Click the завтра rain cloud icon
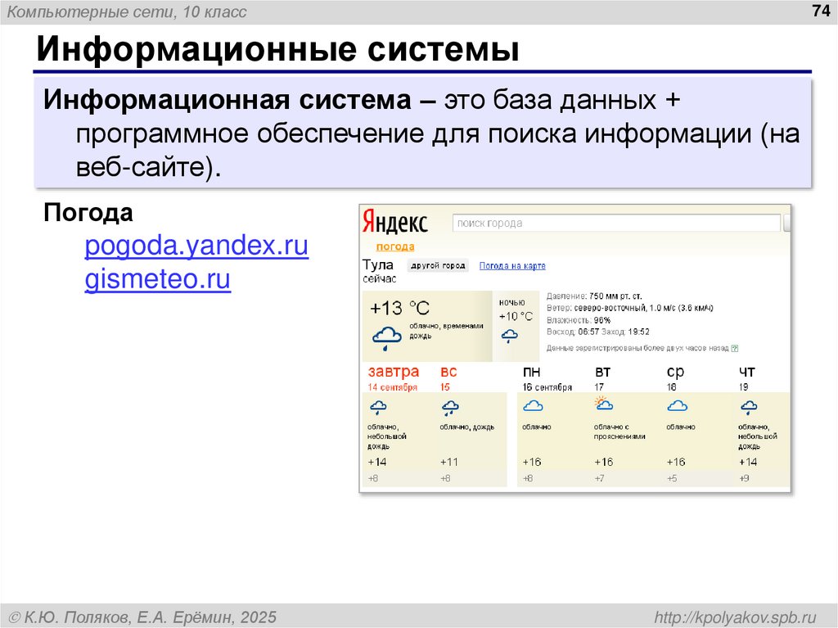The image size is (838, 628). pyautogui.click(x=378, y=405)
